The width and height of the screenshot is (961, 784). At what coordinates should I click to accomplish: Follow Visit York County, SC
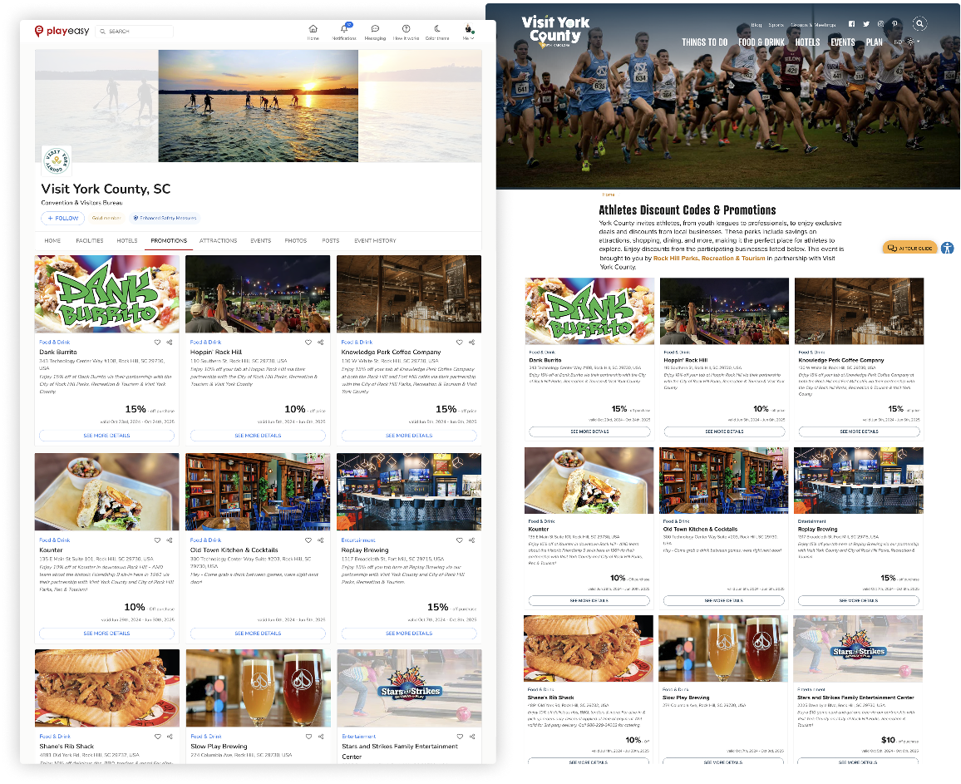pyautogui.click(x=62, y=218)
